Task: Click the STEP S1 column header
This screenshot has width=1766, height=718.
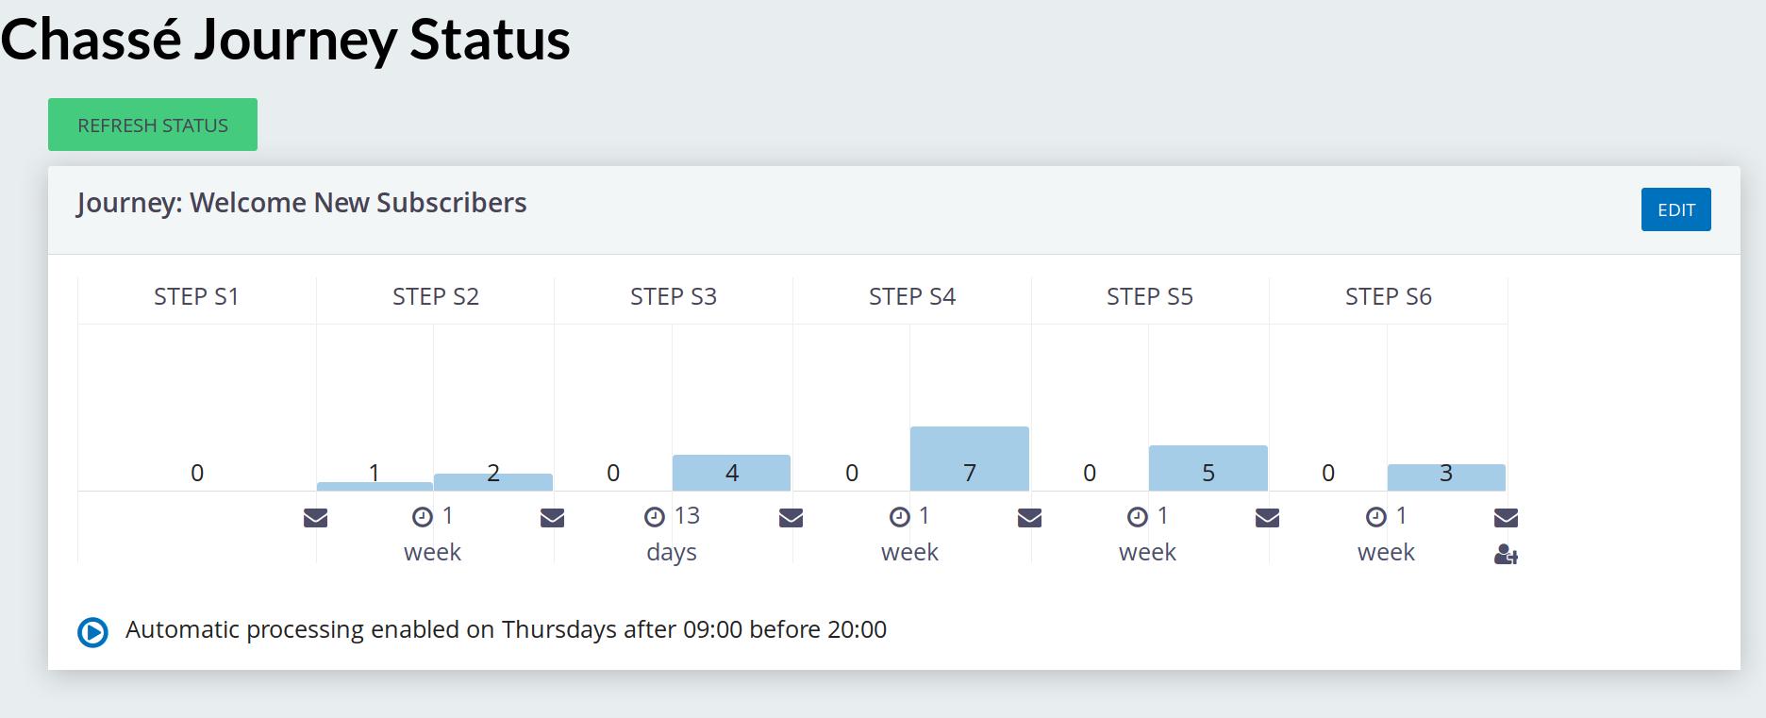Action: coord(196,297)
